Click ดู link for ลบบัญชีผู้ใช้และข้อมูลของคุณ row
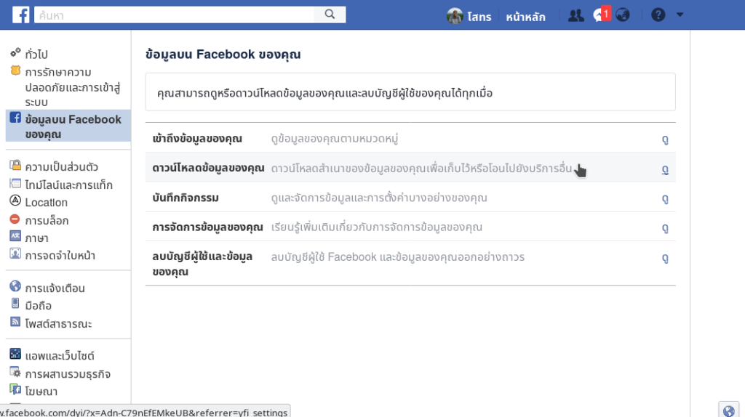Image resolution: width=745 pixels, height=417 pixels. pyautogui.click(x=665, y=258)
